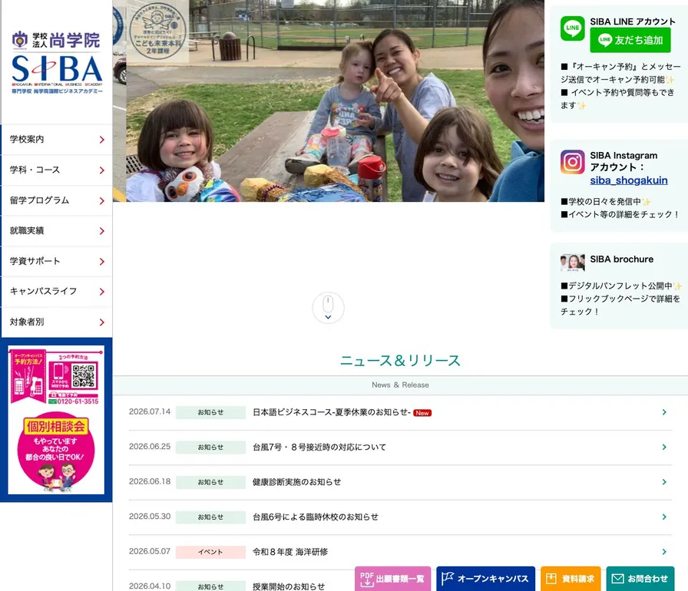
Task: Click chevron on the 2026.07.14 news row
Action: tap(664, 412)
